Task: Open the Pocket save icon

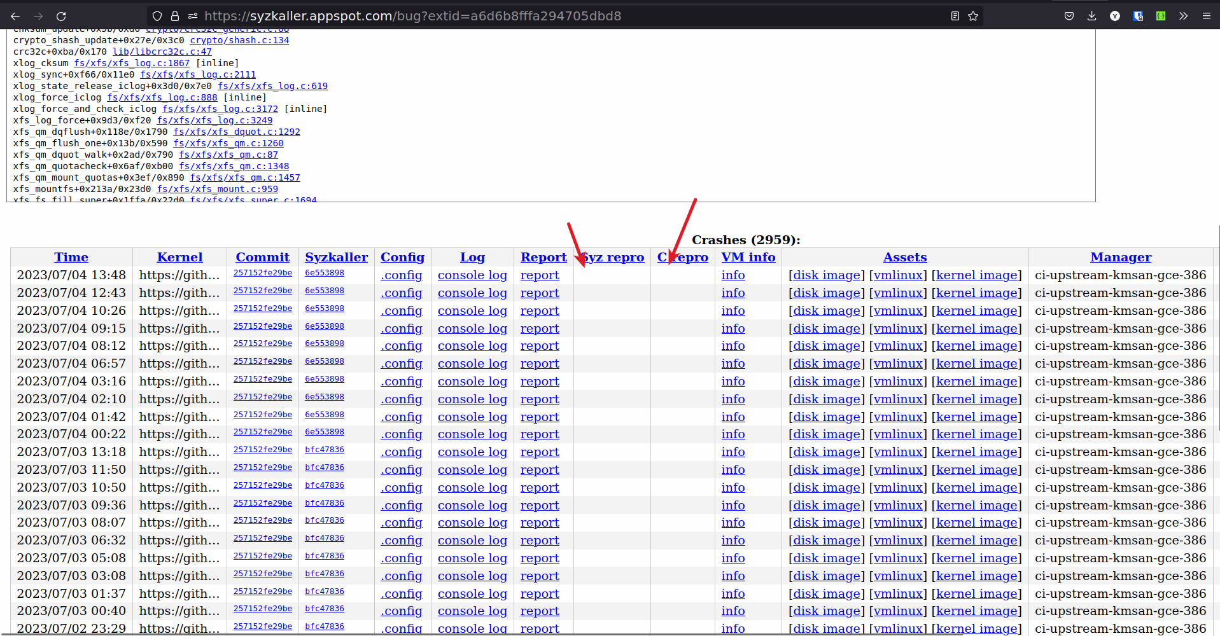Action: [x=1069, y=16]
